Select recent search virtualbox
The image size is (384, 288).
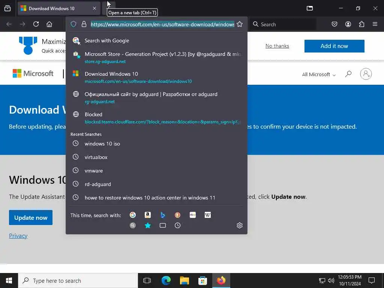[156, 157]
